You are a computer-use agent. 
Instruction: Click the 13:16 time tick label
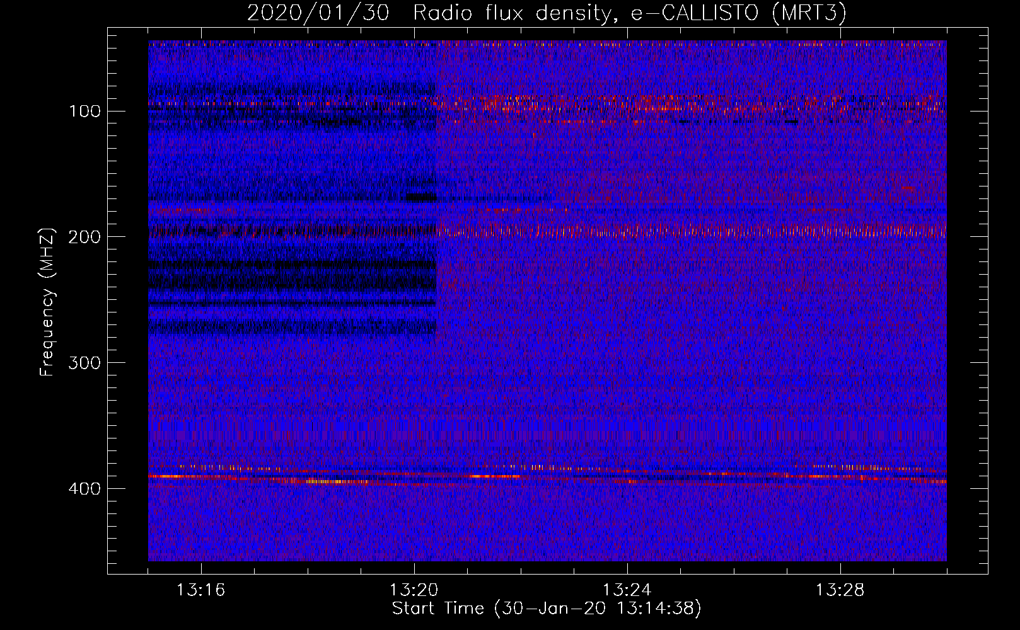pos(200,590)
